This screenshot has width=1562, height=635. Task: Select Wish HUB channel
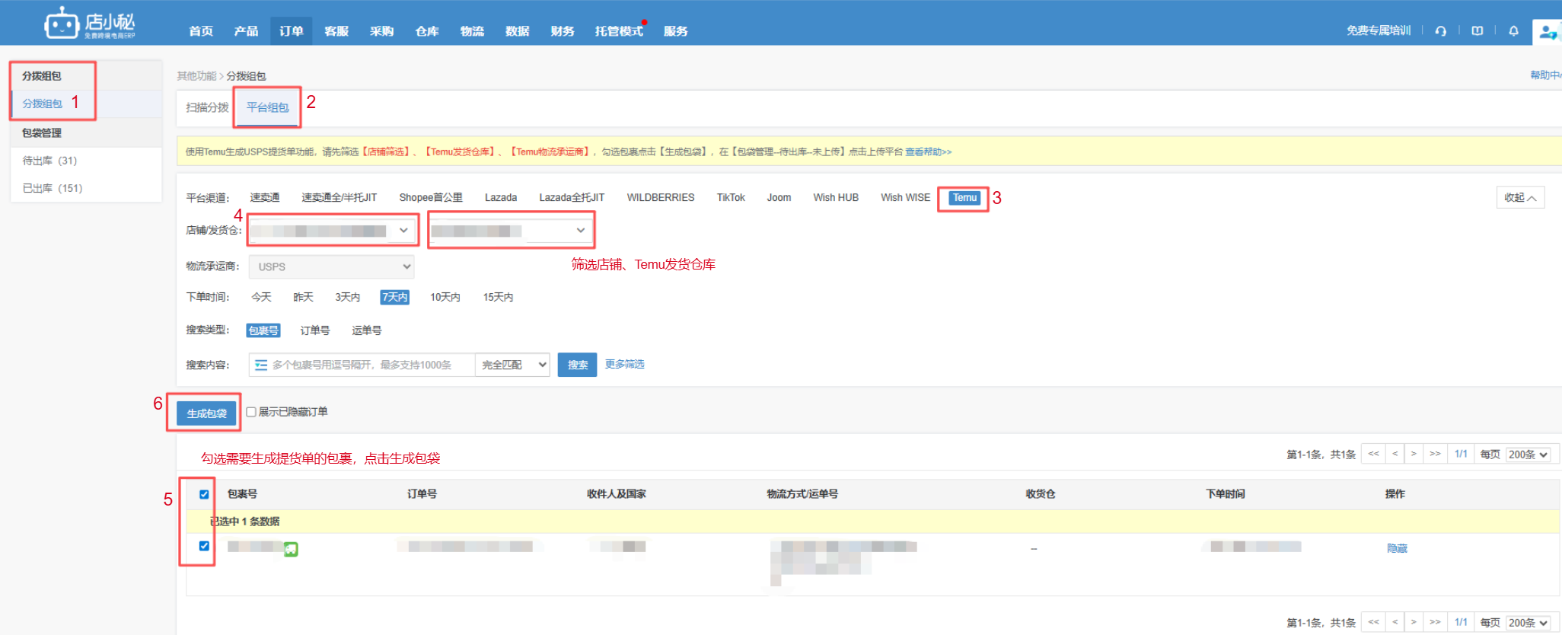click(836, 197)
